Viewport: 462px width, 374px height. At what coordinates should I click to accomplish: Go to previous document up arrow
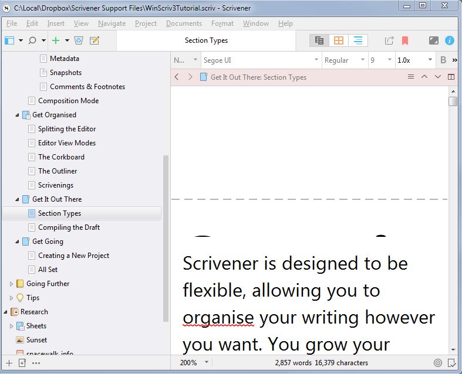click(x=424, y=77)
